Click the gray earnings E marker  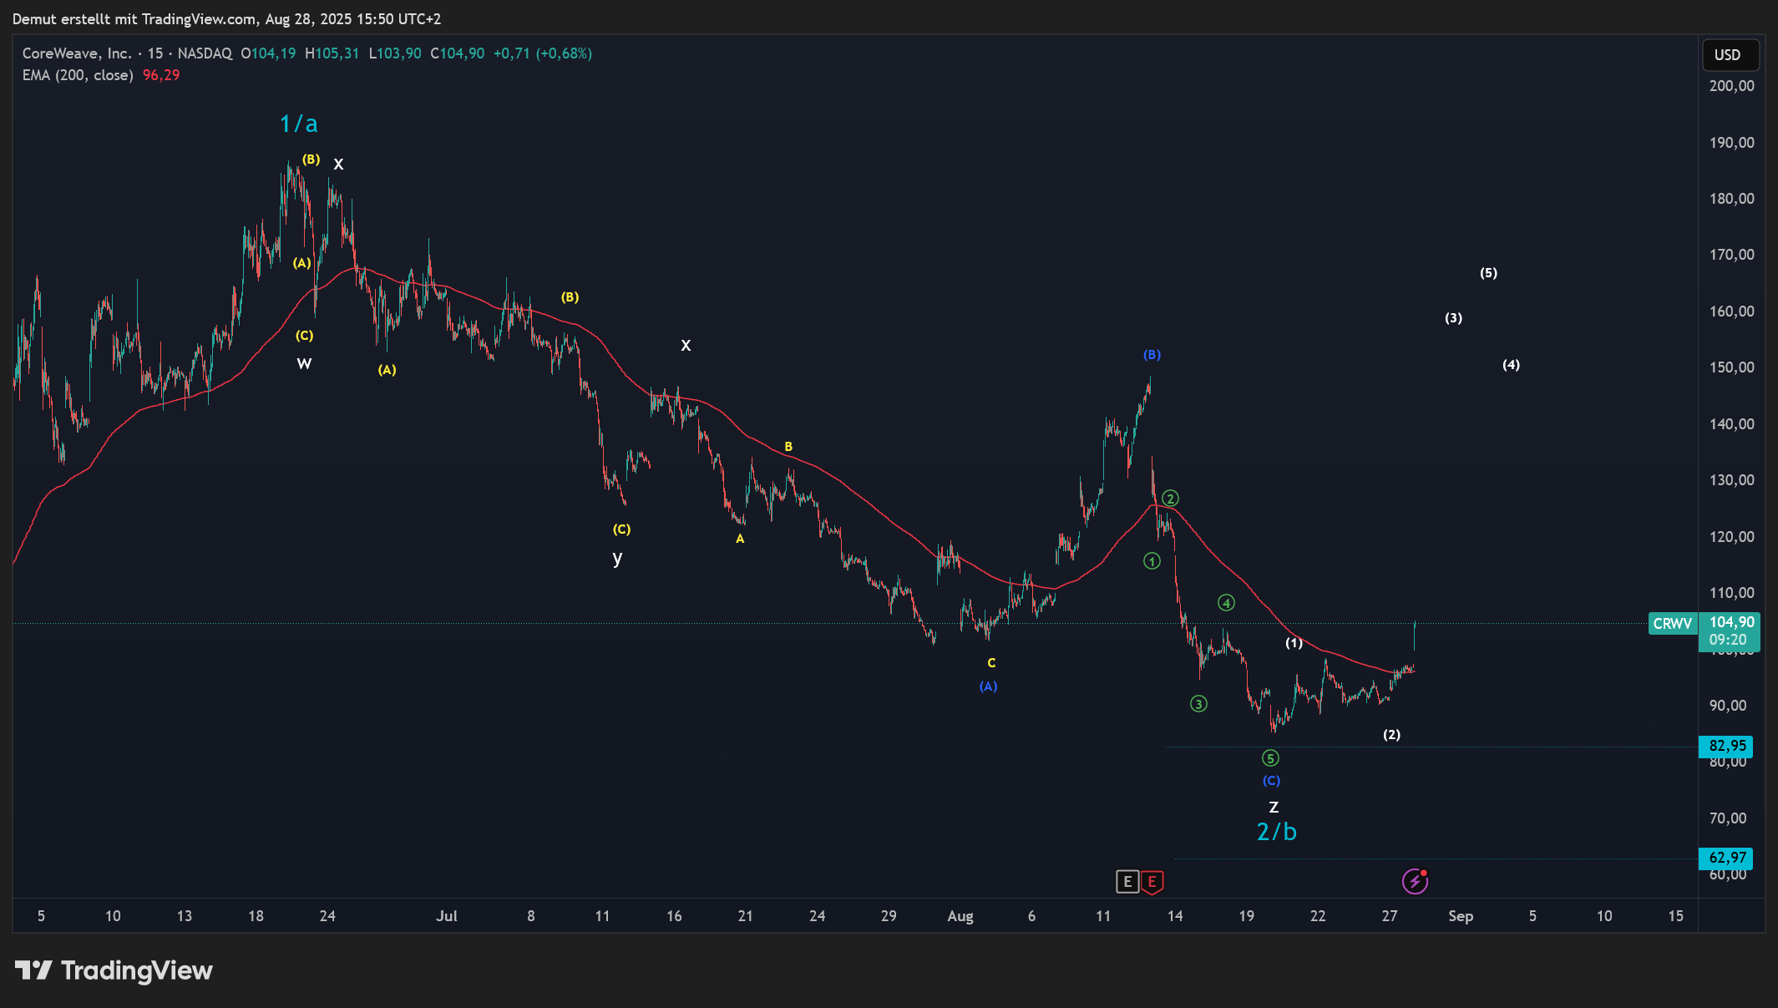pos(1127,881)
